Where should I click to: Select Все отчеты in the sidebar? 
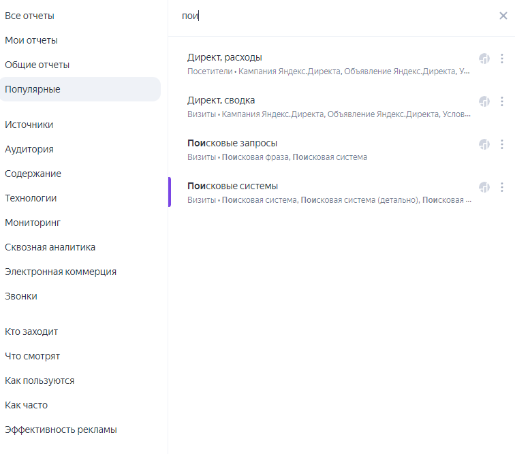click(x=29, y=16)
